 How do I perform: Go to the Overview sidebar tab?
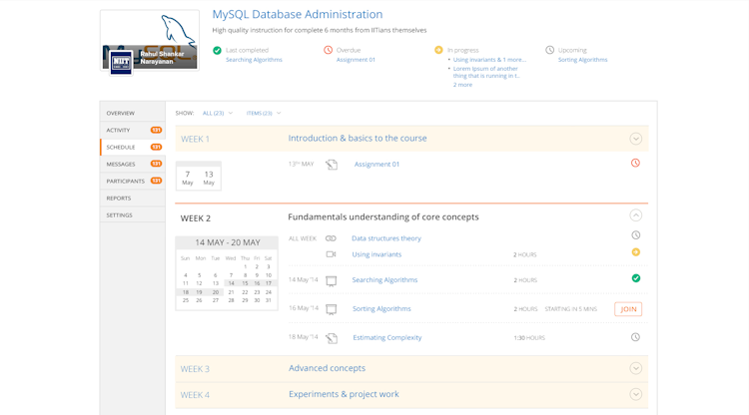click(x=121, y=113)
